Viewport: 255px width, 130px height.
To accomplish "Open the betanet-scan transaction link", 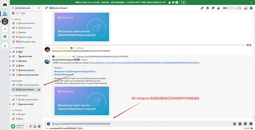I will click(144, 63).
